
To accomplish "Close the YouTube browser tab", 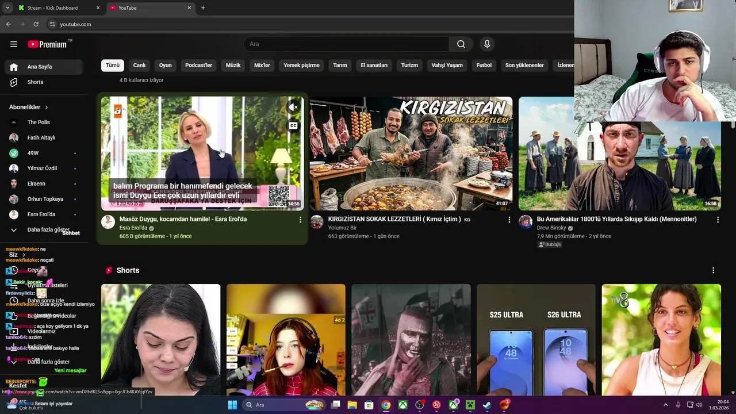I will 189,8.
